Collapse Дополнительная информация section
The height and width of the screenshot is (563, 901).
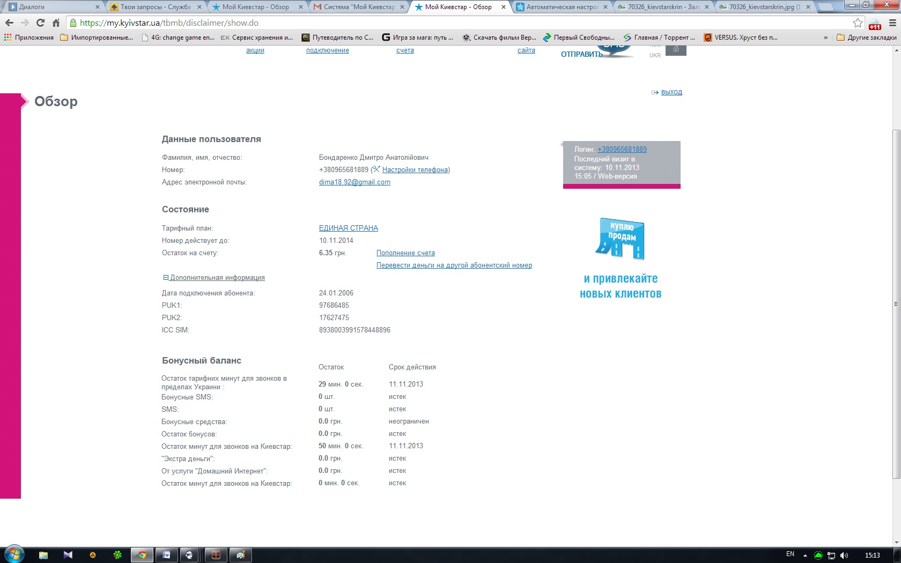click(x=214, y=277)
